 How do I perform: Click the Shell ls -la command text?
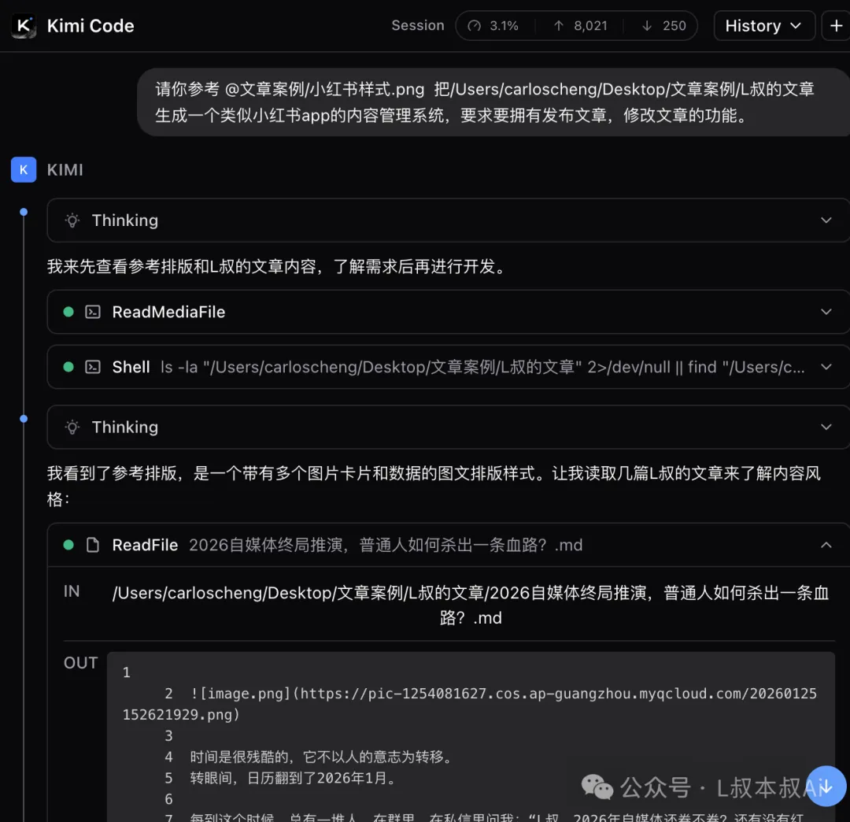482,367
